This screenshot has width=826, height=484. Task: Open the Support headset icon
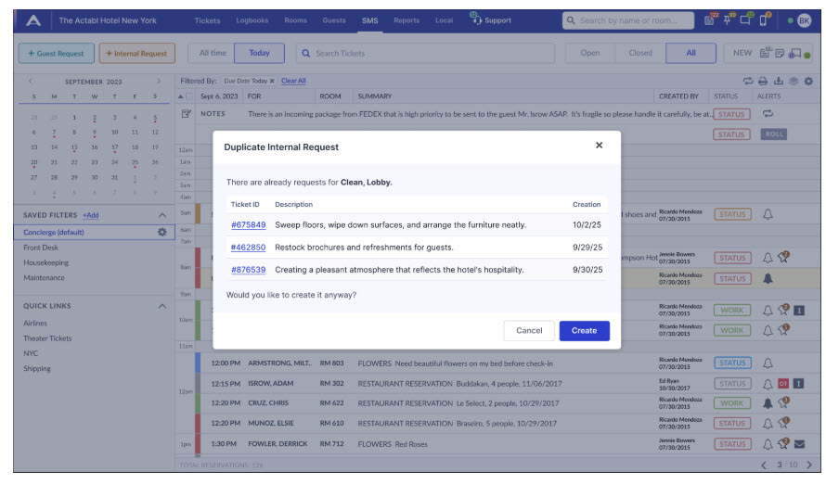[x=475, y=19]
